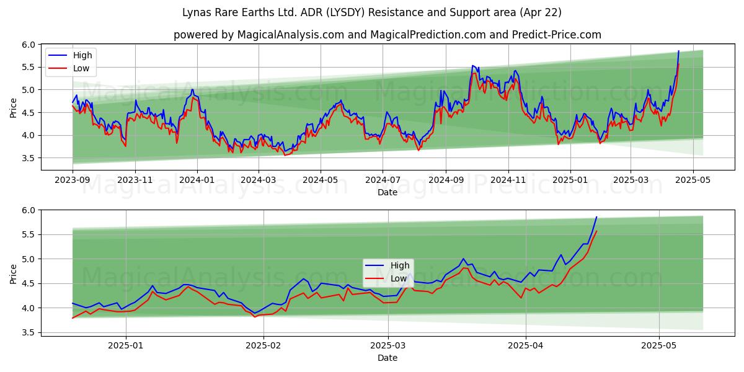This screenshot has width=744, height=372.
Task: Click the top chart 'Date' axis label
Action: point(387,192)
